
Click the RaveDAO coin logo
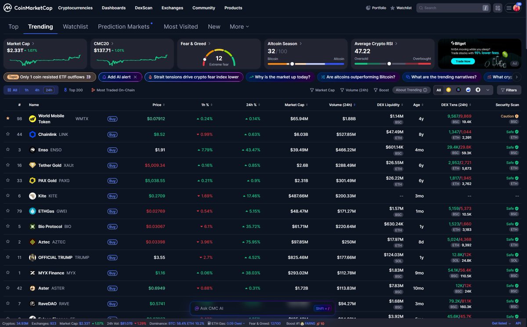point(32,303)
